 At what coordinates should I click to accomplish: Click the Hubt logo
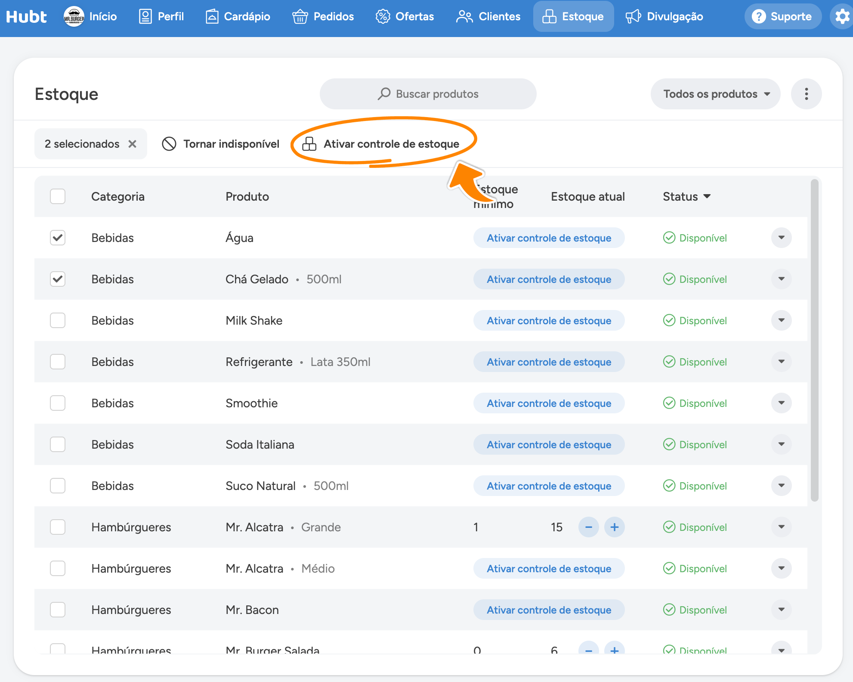(26, 17)
